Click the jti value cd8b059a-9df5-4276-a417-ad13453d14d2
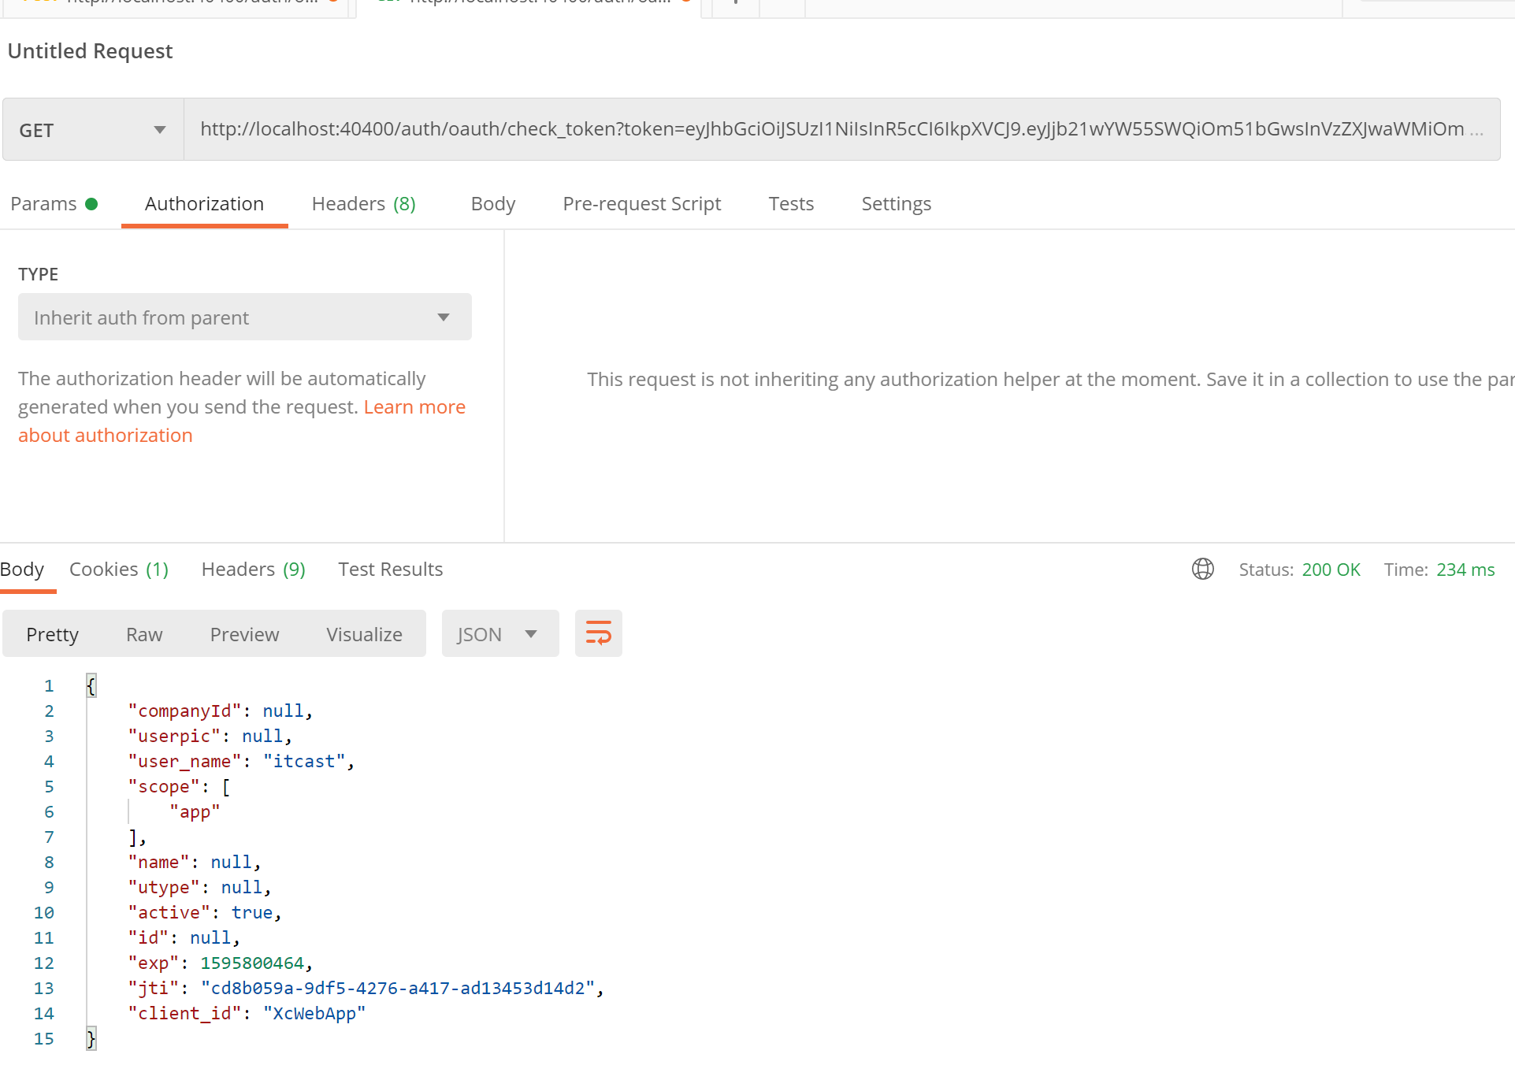The width and height of the screenshot is (1515, 1080). tap(398, 989)
